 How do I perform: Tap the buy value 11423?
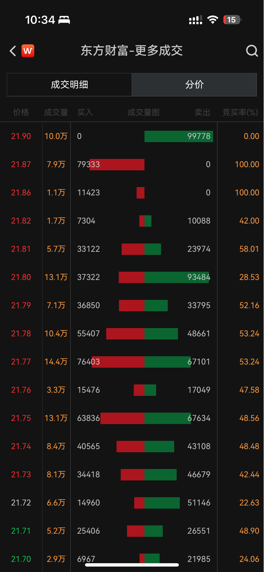pos(89,193)
